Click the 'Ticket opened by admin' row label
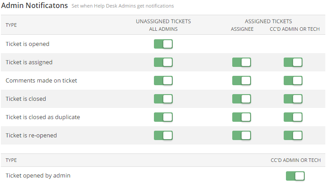328x186 pixels. click(x=38, y=176)
